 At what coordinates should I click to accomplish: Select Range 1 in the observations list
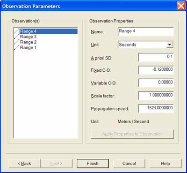pyautogui.click(x=28, y=47)
